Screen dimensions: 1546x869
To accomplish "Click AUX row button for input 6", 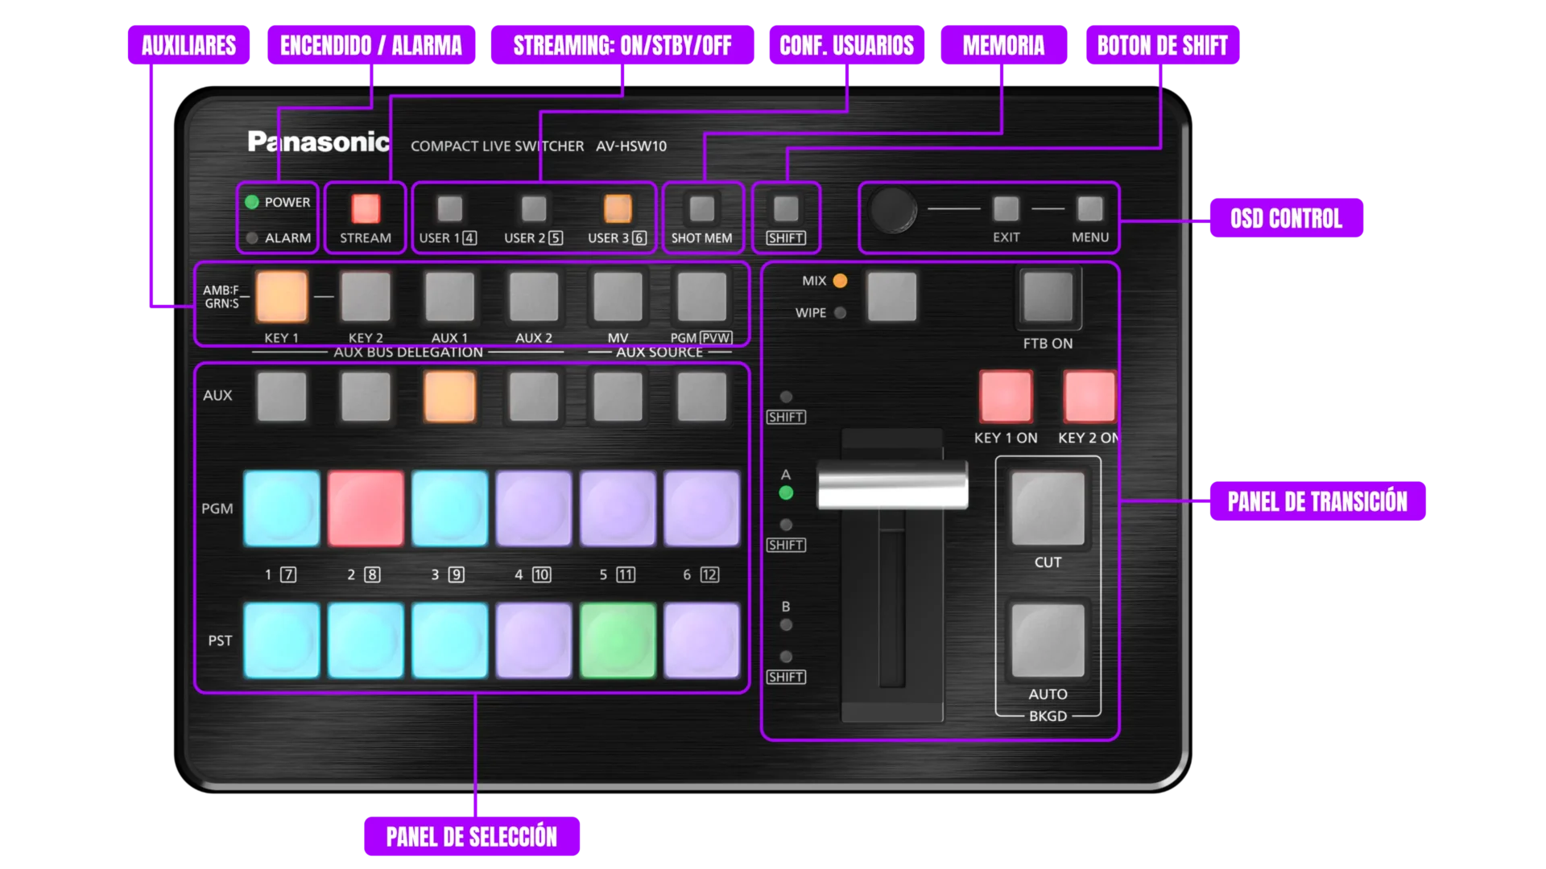I will click(x=701, y=396).
